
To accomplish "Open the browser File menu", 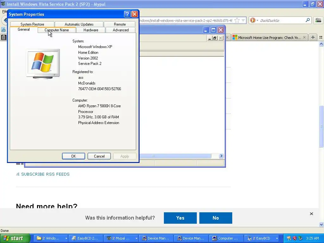I will [x=4, y=11].
